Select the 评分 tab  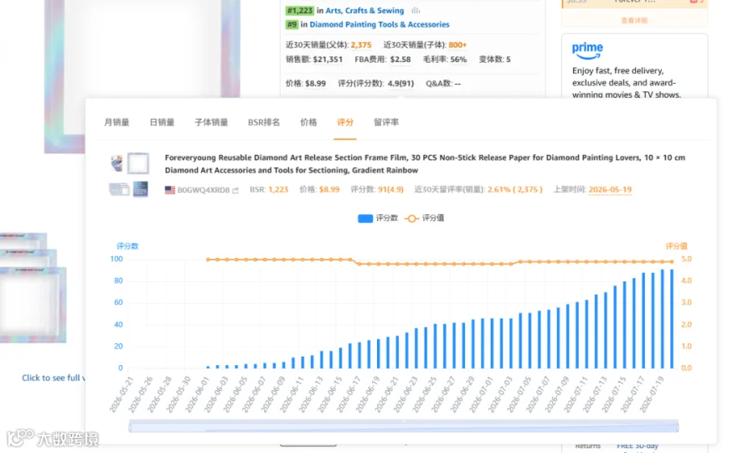(345, 122)
